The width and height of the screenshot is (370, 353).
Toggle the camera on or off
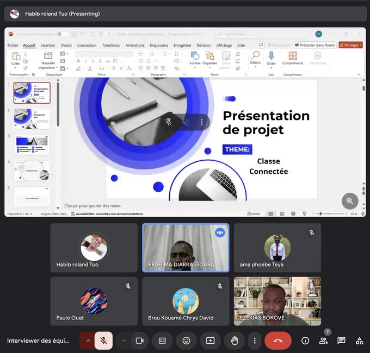point(139,341)
